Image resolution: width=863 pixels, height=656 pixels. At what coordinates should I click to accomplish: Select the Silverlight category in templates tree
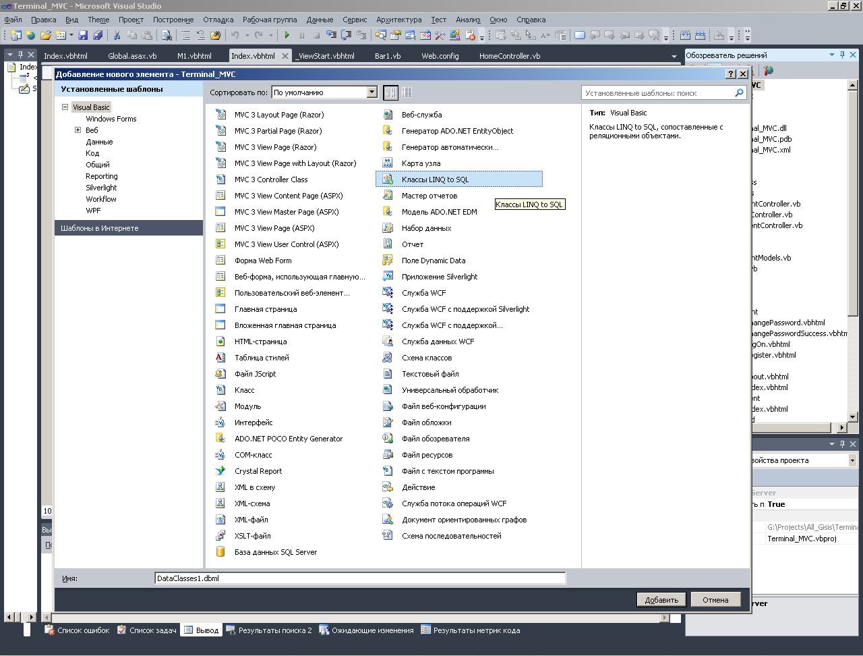point(101,188)
